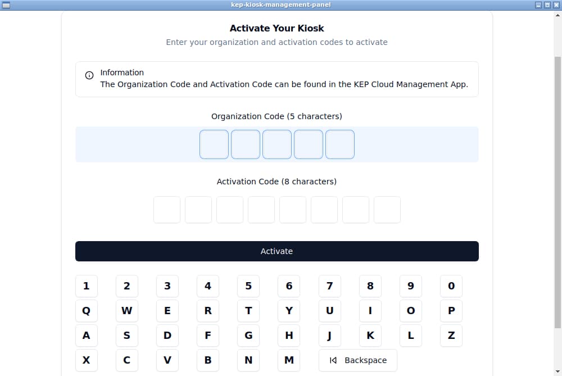Tap the 2 key on keypad

127,286
